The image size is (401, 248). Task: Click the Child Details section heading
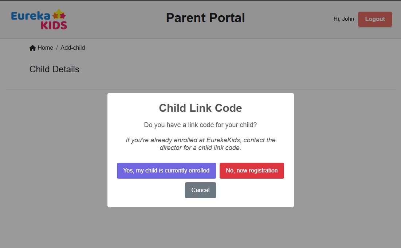tap(54, 69)
